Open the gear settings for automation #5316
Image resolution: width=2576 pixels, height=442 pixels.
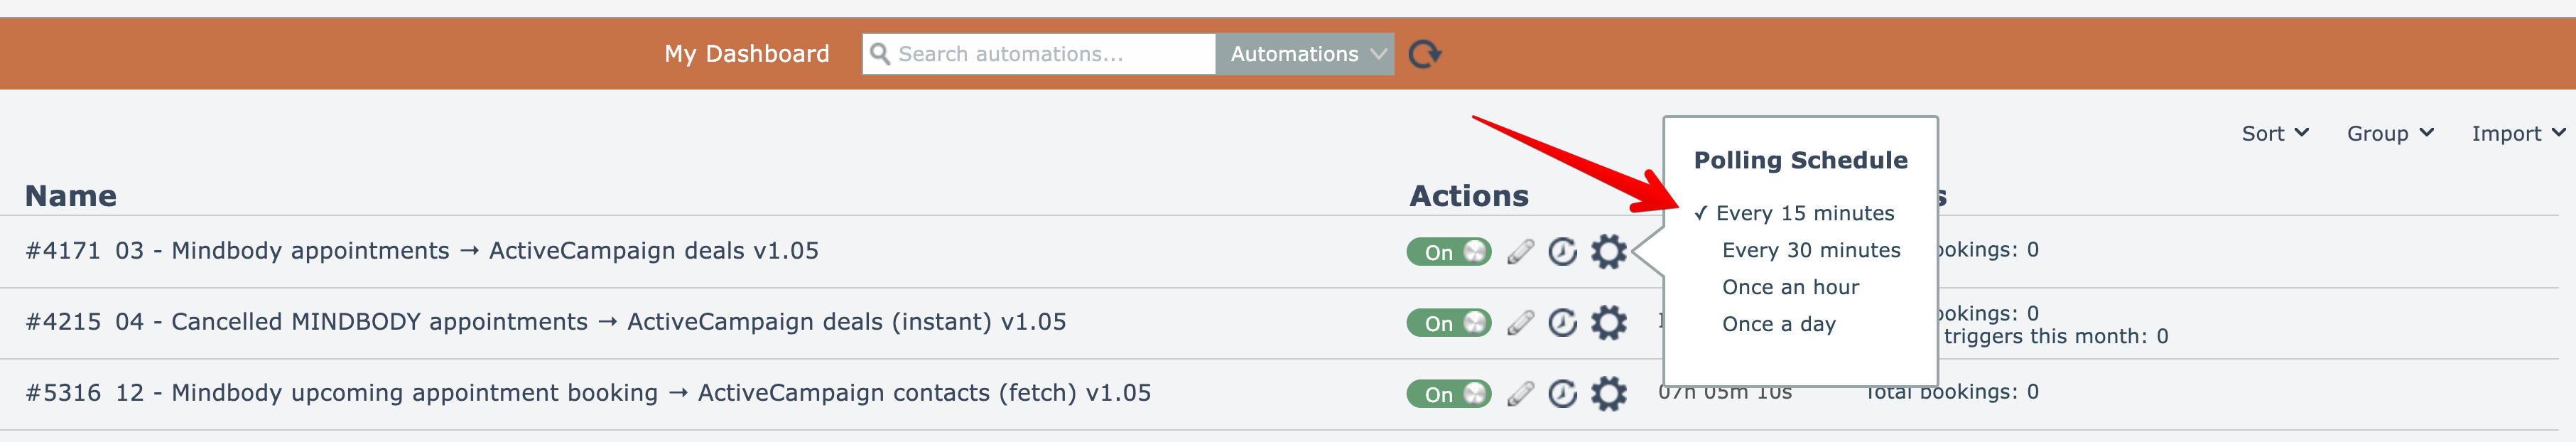(1608, 394)
